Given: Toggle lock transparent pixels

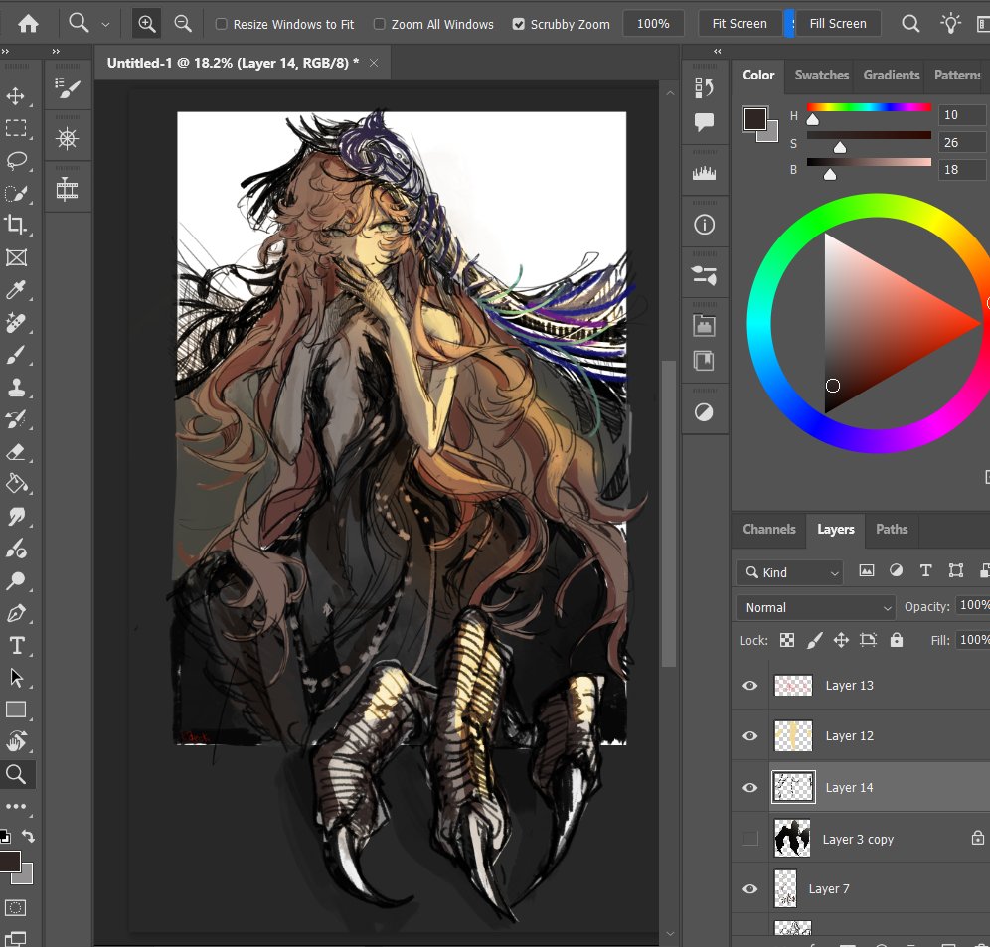Looking at the screenshot, I should click(786, 640).
